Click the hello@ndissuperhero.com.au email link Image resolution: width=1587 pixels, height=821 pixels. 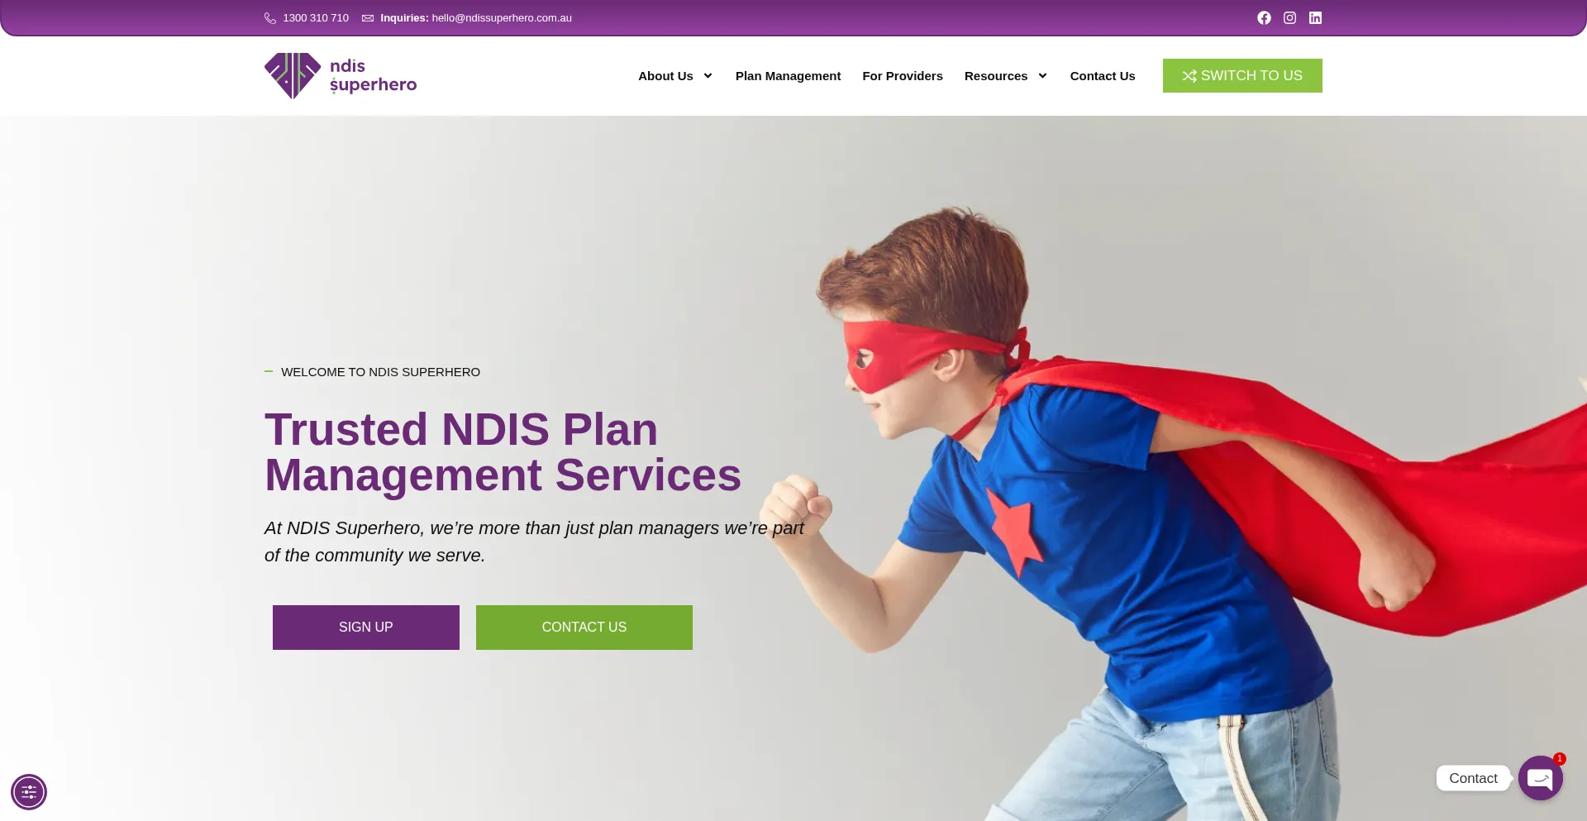(x=502, y=18)
